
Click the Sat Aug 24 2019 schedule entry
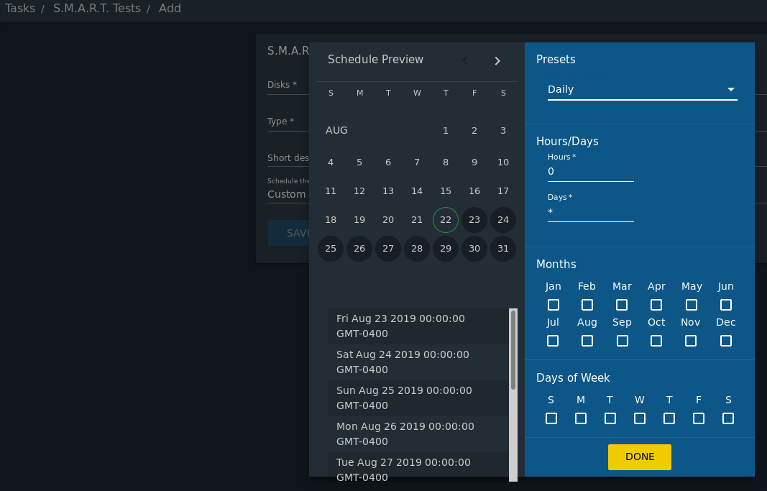[418, 362]
